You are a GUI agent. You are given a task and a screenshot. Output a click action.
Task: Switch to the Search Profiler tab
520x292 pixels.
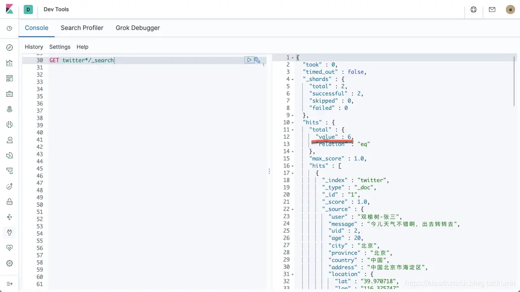(x=82, y=28)
